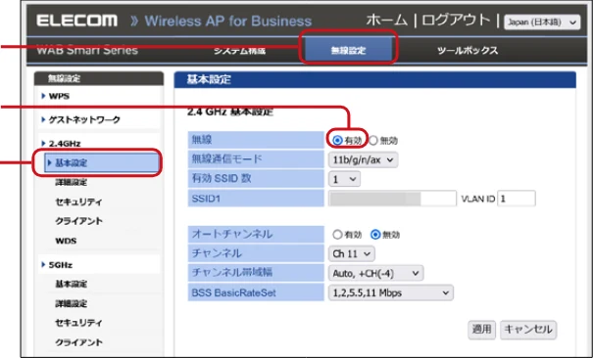Image resolution: width=593 pixels, height=358 pixels.
Task: Select 無効 for オートチャンネル
Action: (375, 235)
